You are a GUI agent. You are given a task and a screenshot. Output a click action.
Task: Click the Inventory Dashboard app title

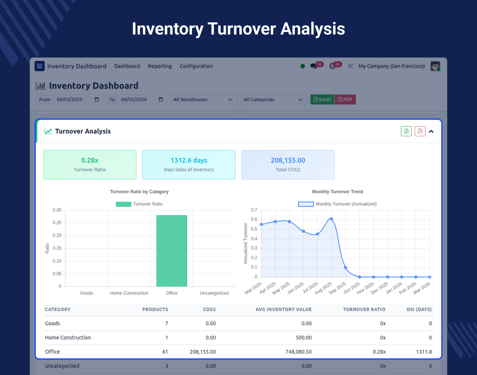pyautogui.click(x=77, y=66)
